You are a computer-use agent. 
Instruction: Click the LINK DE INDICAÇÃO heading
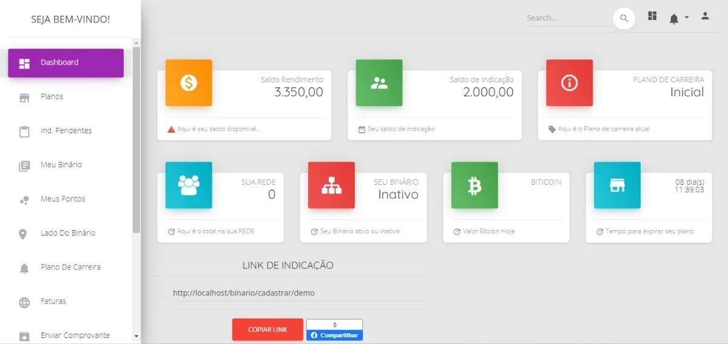pyautogui.click(x=288, y=265)
